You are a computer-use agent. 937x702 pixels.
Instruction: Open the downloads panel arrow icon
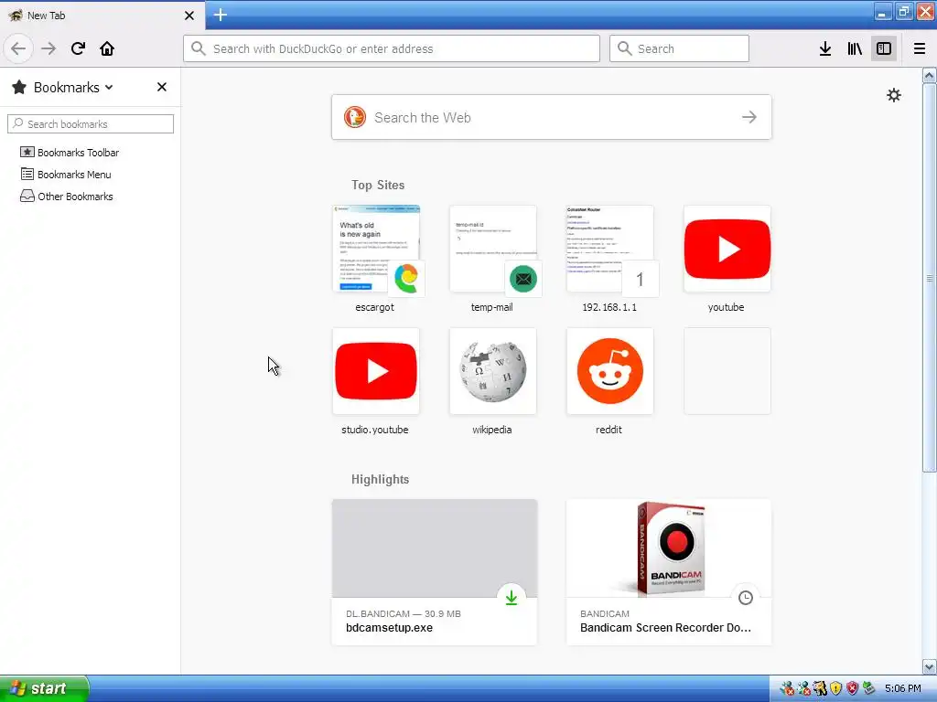825,48
